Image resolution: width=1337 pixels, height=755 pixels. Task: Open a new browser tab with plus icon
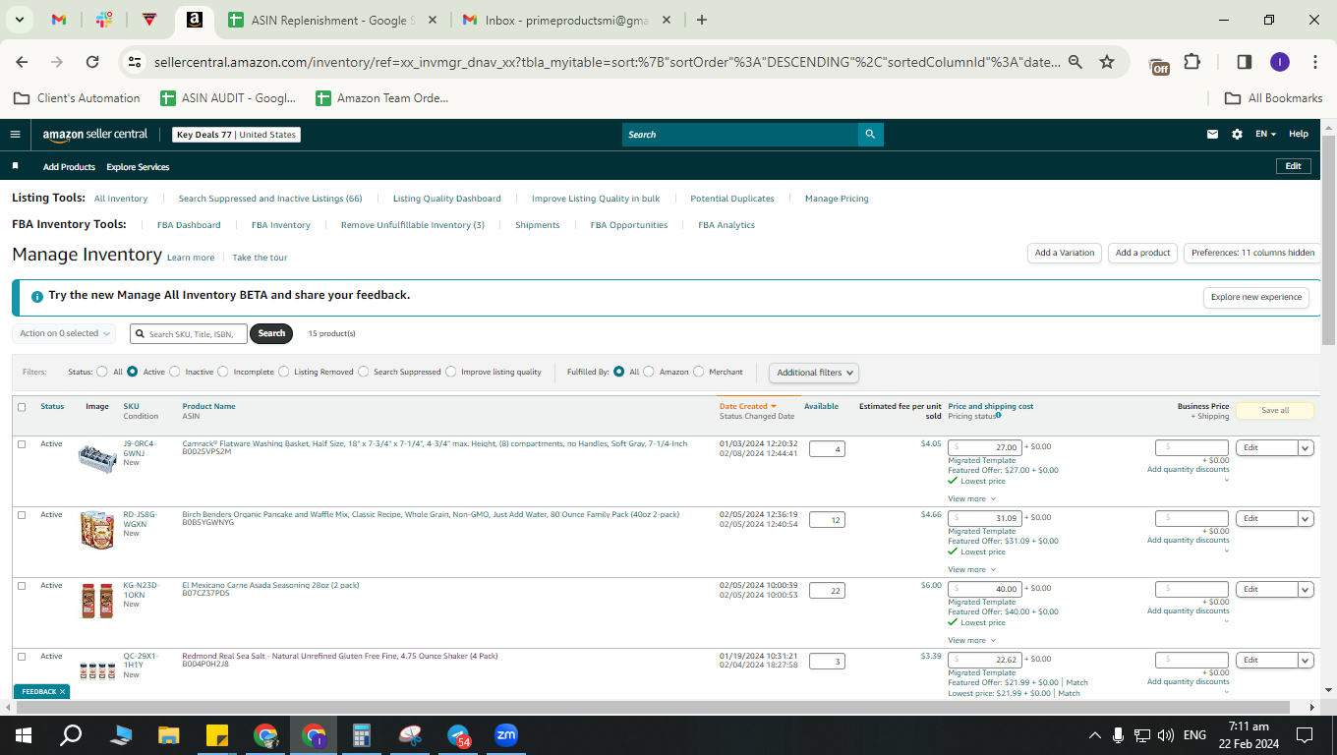tap(701, 20)
